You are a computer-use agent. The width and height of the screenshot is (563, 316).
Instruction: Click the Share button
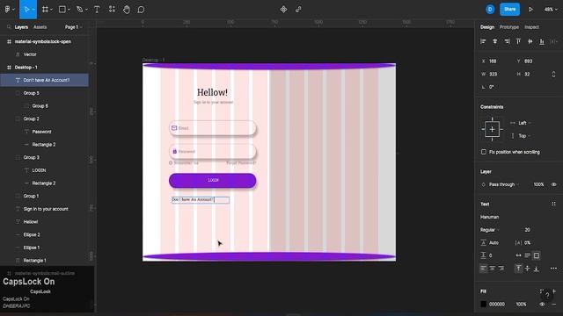[509, 10]
